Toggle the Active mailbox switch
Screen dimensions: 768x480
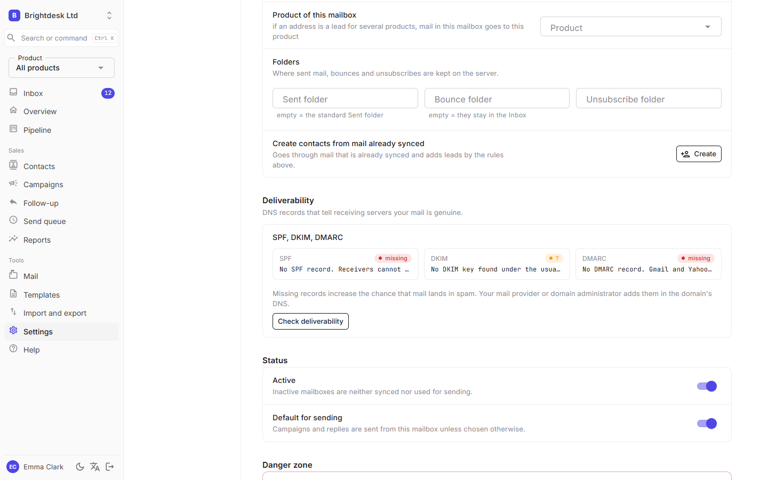coord(707,386)
